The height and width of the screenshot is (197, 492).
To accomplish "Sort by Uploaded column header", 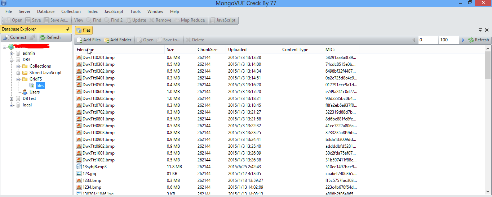I will tap(253, 50).
